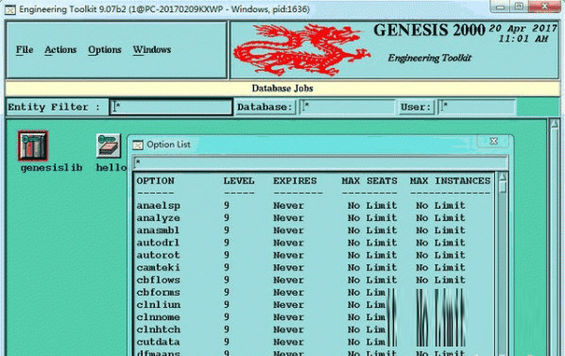The image size is (565, 356).
Task: Click the OPTION column header
Action: click(155, 180)
